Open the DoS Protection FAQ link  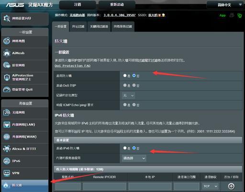(73, 66)
